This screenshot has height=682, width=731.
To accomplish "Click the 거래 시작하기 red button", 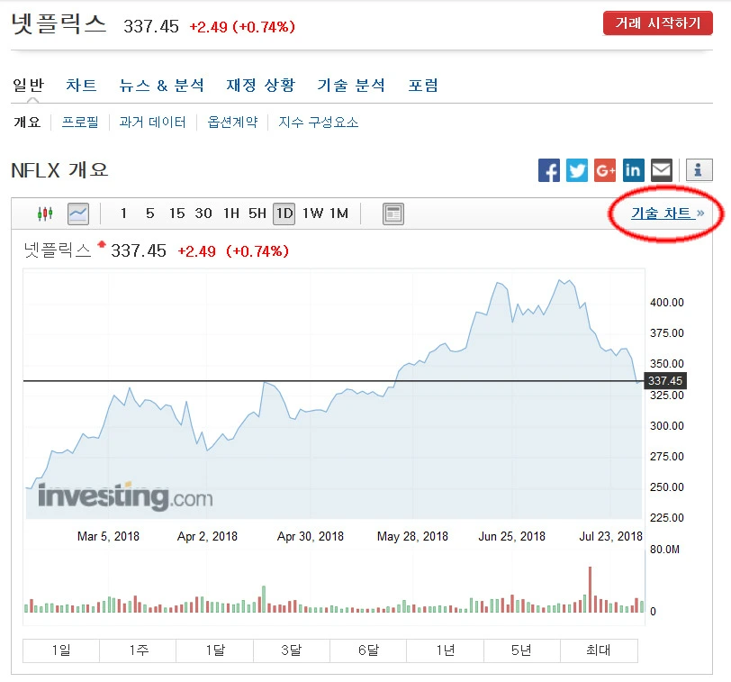I will click(x=658, y=23).
